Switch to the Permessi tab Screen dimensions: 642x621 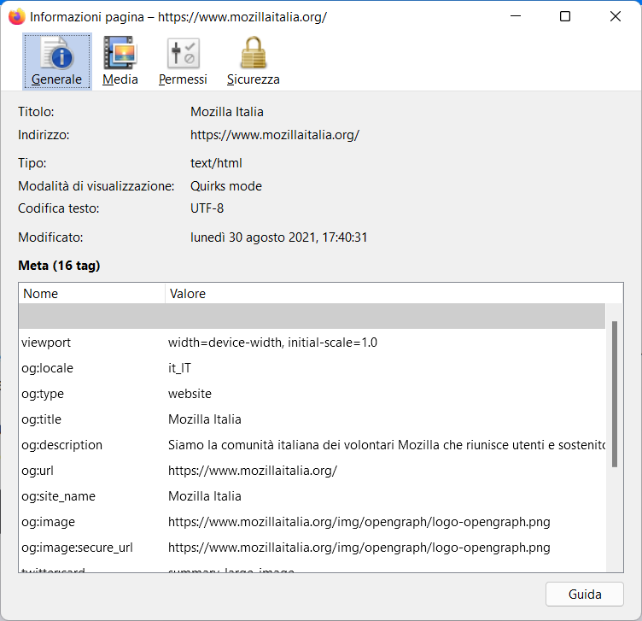(183, 61)
